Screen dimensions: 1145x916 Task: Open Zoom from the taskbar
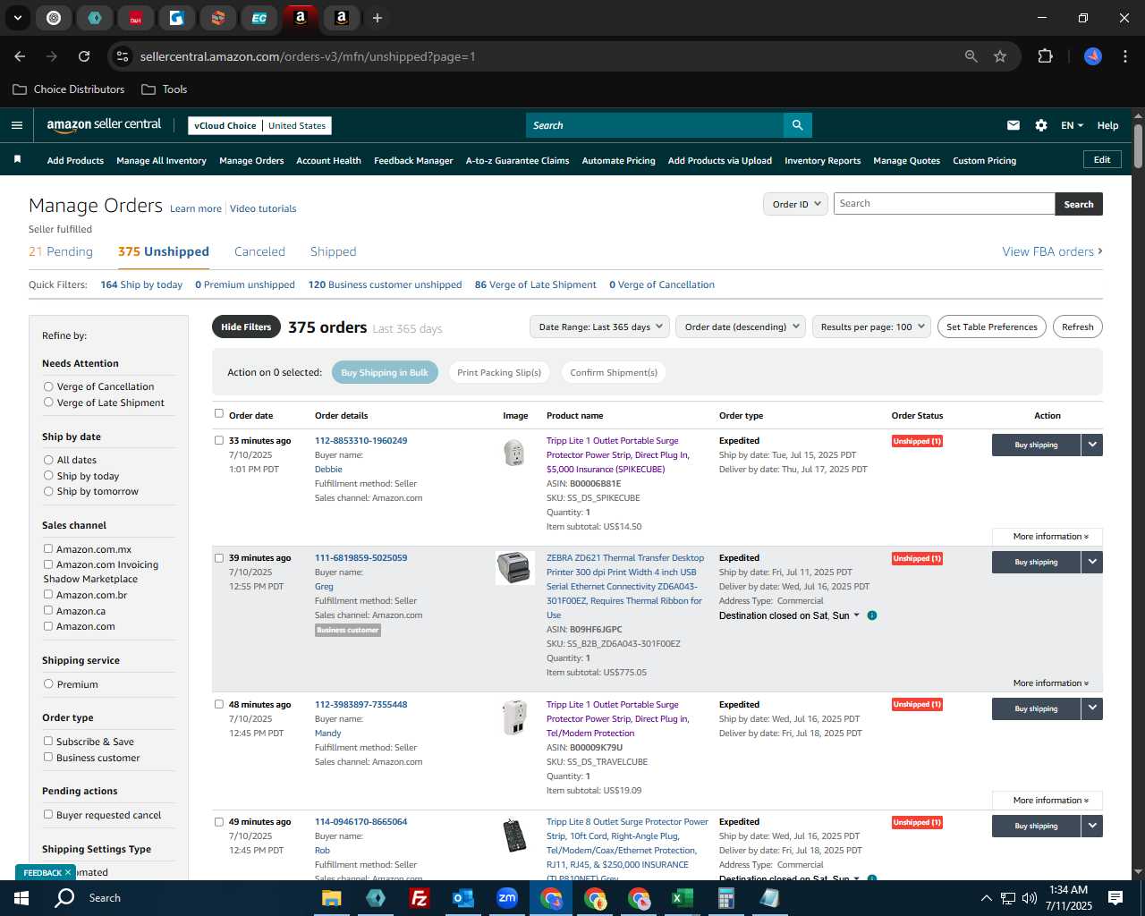507,898
